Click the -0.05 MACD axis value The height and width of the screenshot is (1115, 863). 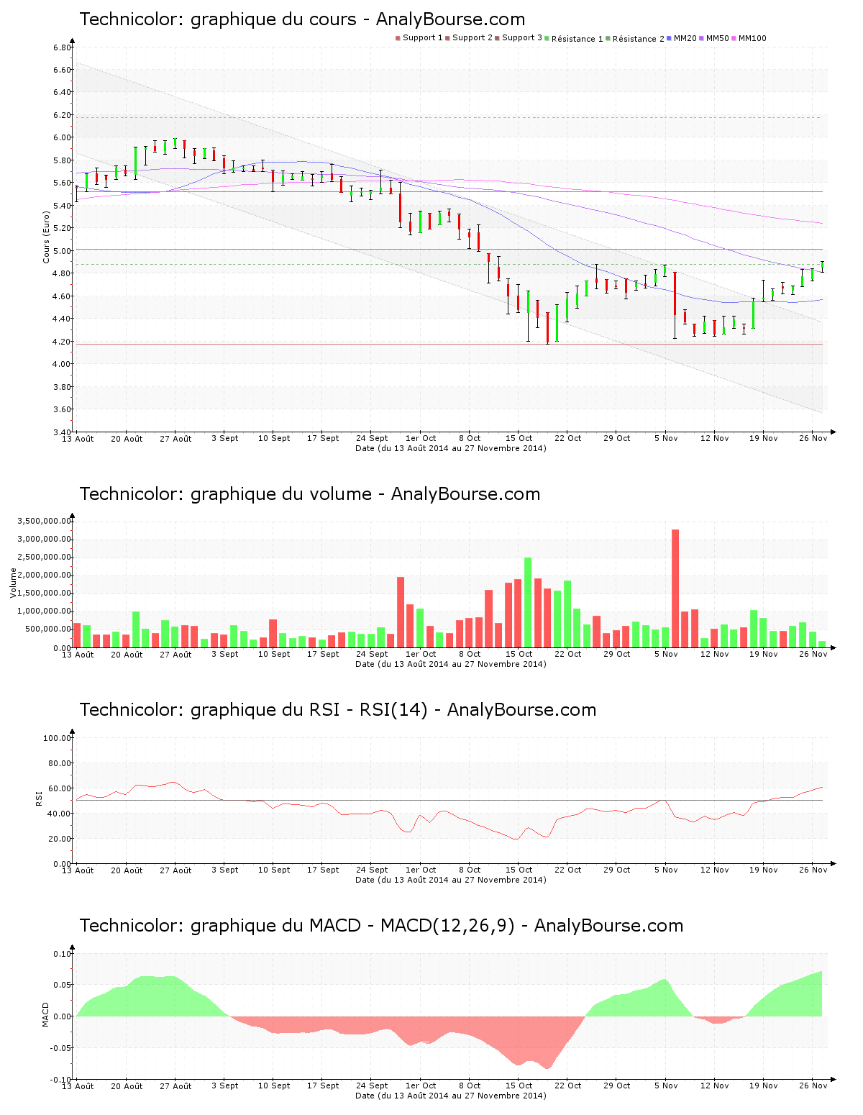coord(60,1048)
